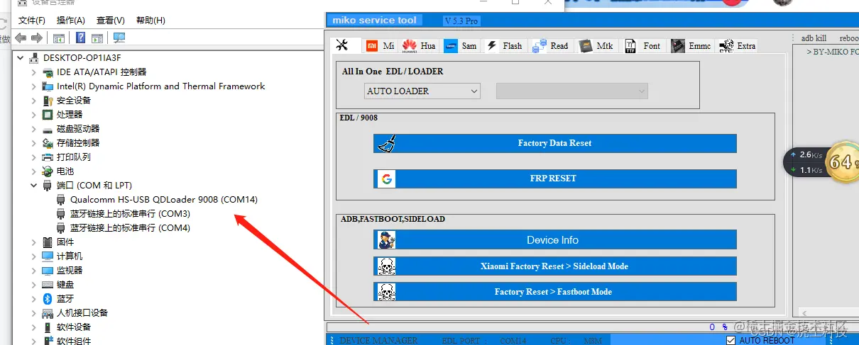Switch to the Mi tab

point(380,46)
